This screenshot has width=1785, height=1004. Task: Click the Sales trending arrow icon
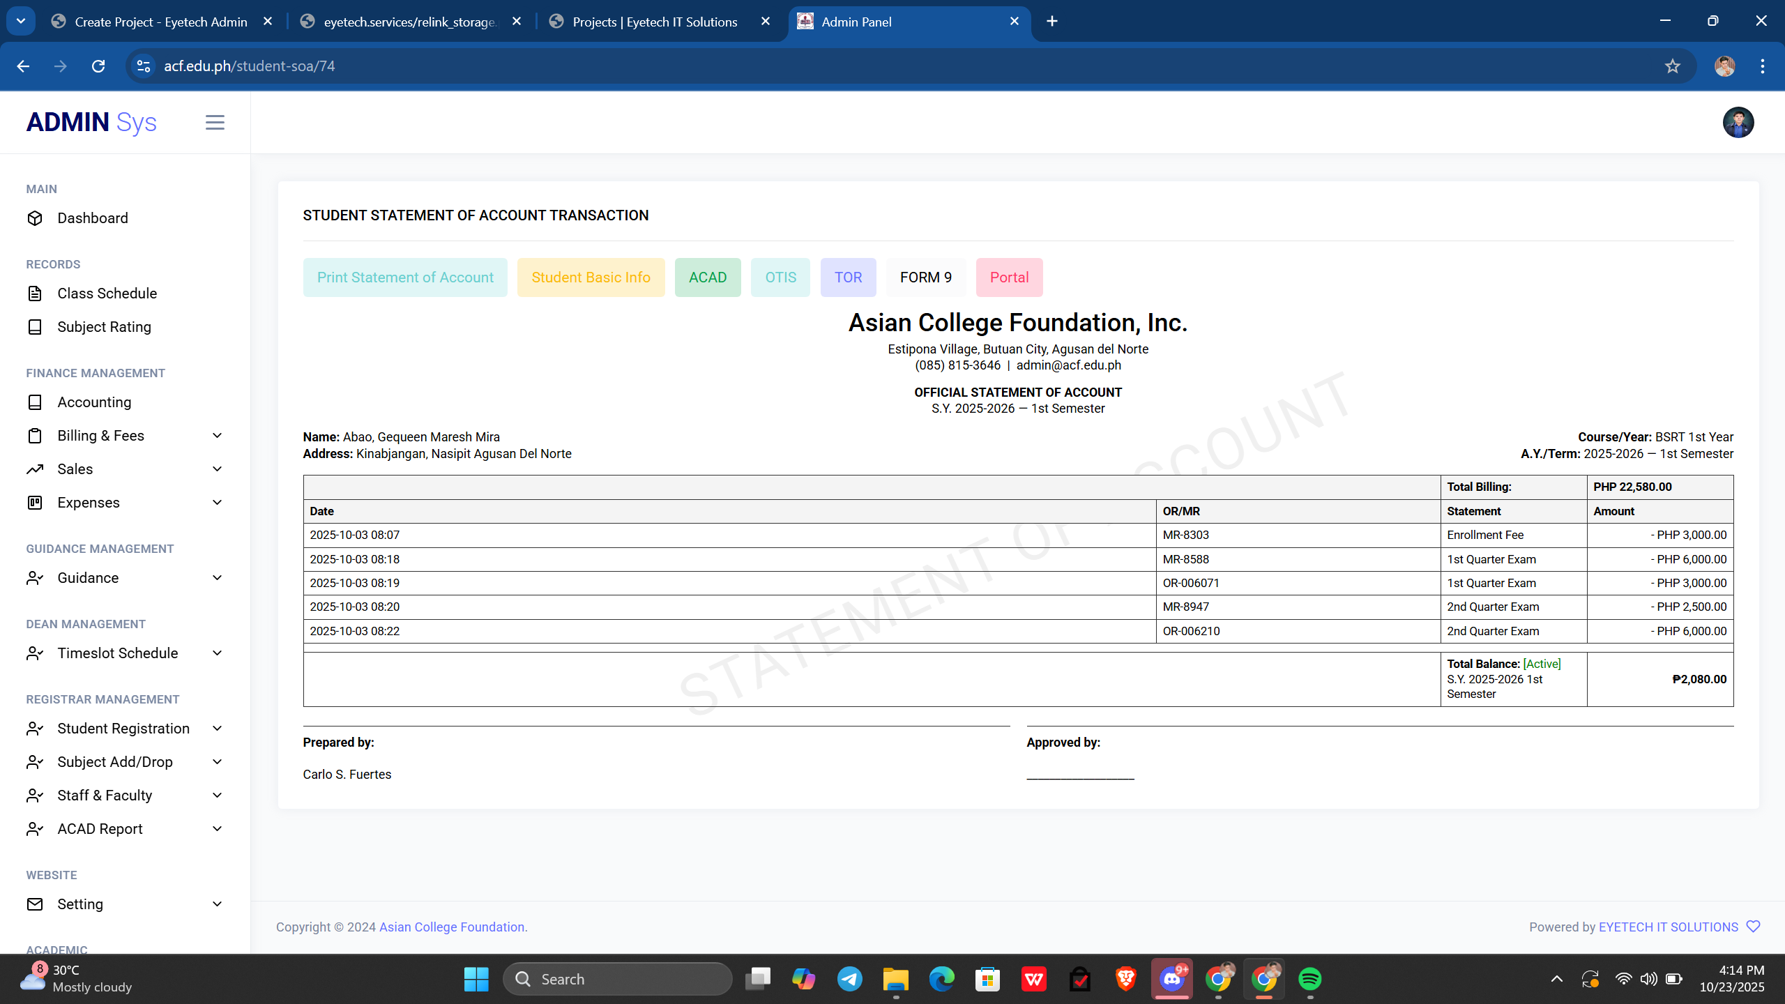click(35, 469)
